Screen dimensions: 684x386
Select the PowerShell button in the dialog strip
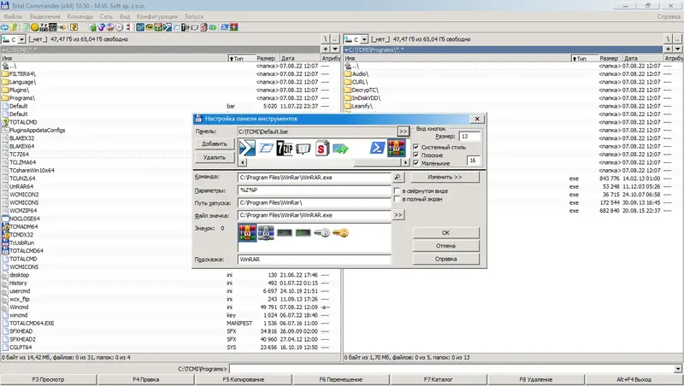pos(377,148)
